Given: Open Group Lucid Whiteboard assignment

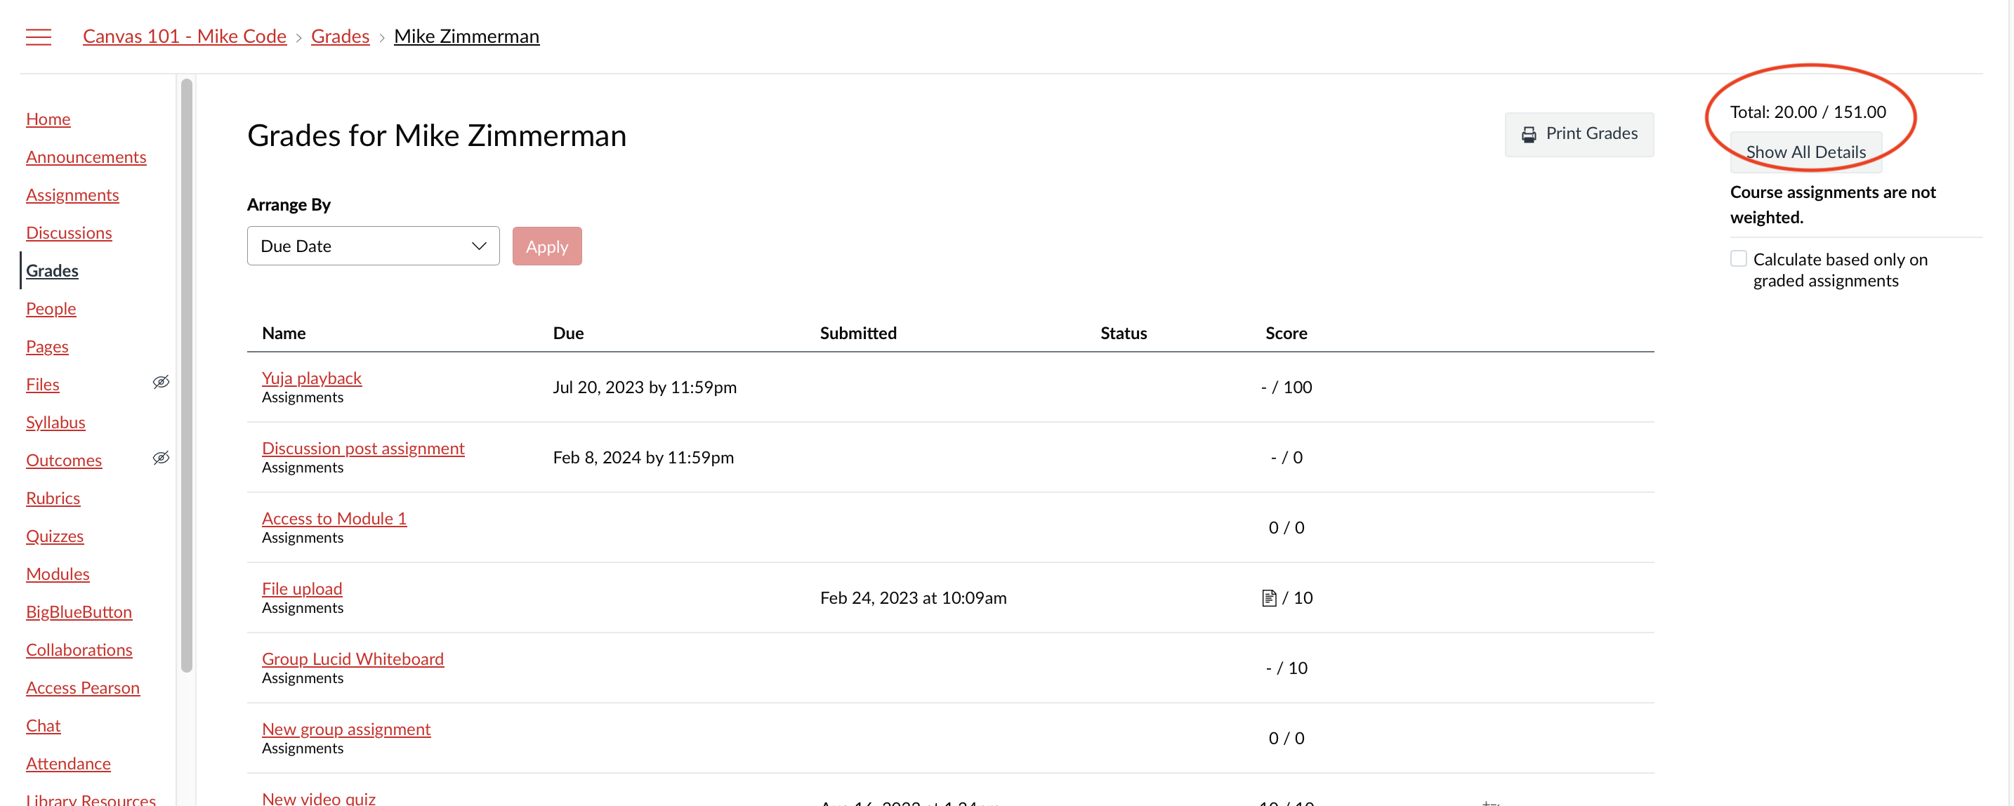Looking at the screenshot, I should 353,659.
